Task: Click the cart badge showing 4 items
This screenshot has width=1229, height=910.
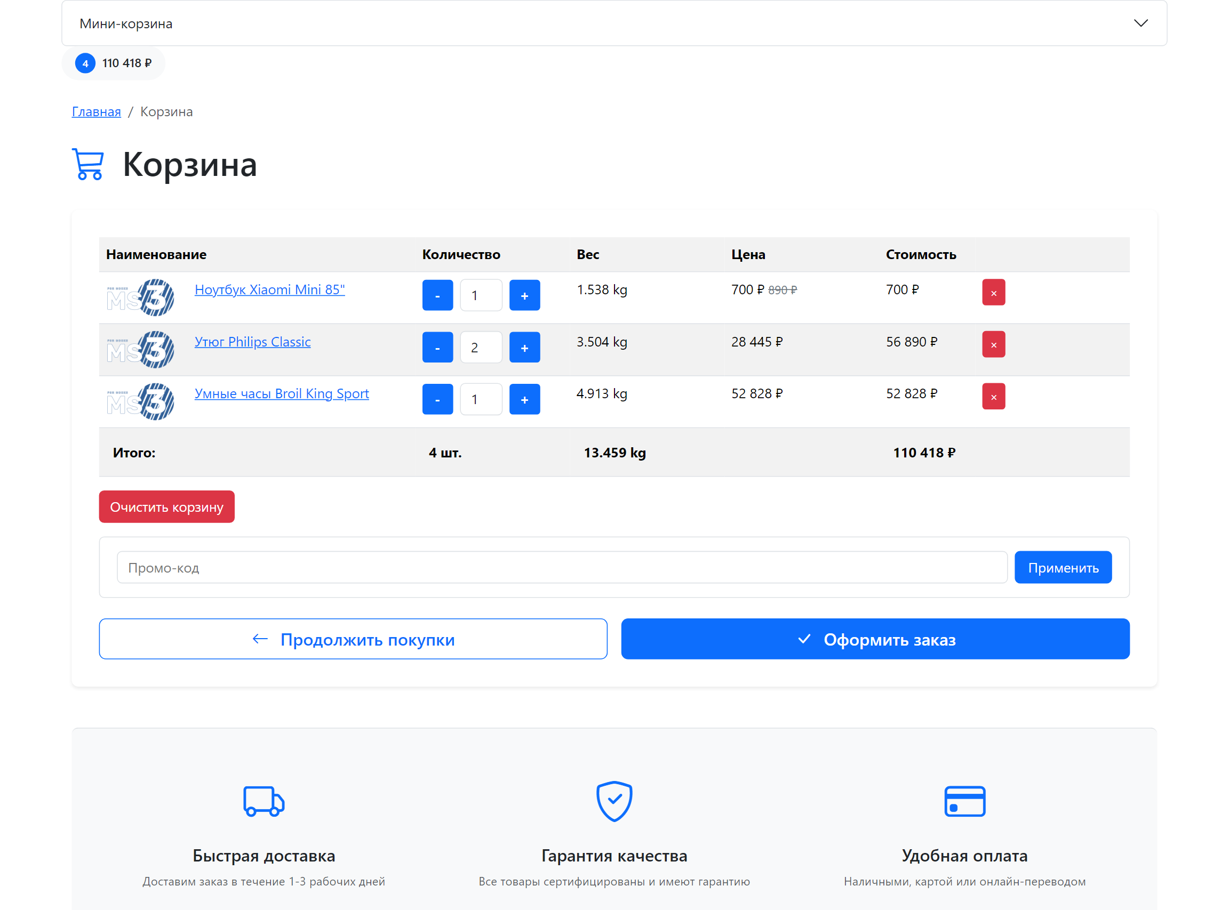Action: point(85,63)
